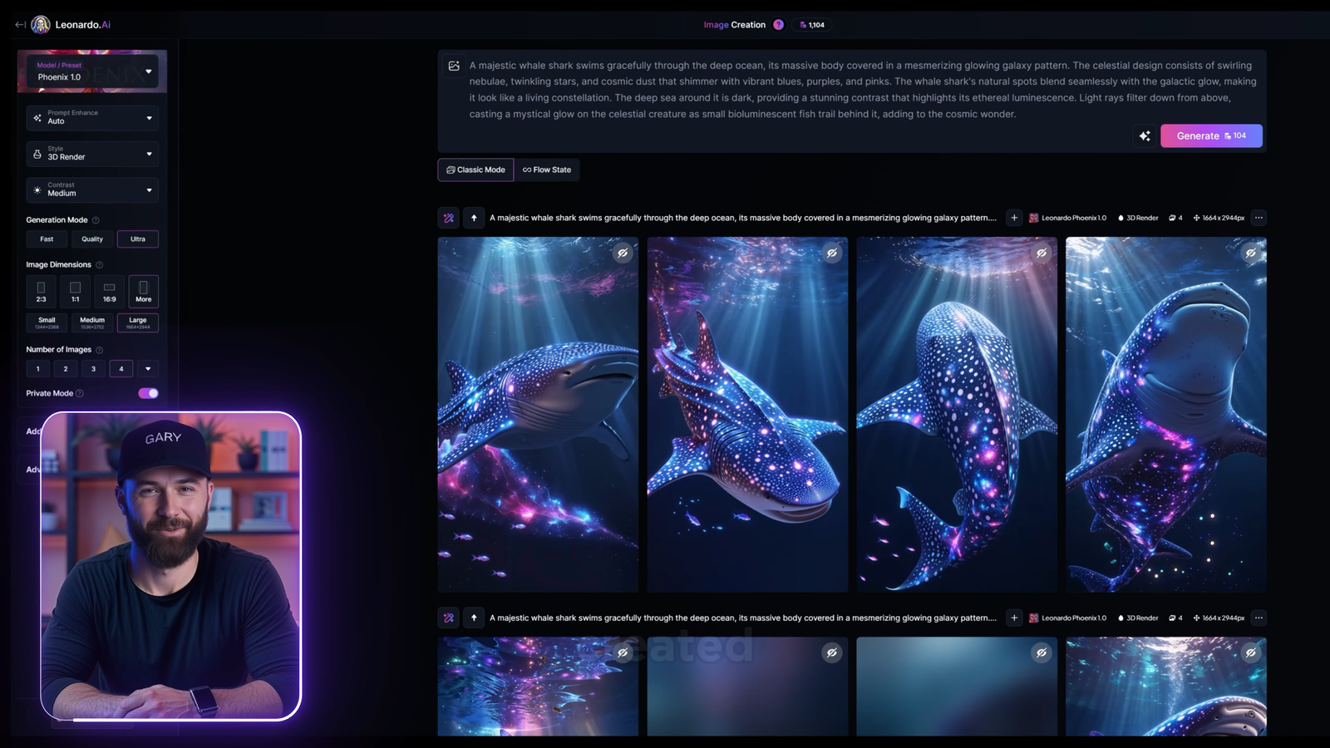
Task: Open More image dimension options
Action: coord(144,291)
